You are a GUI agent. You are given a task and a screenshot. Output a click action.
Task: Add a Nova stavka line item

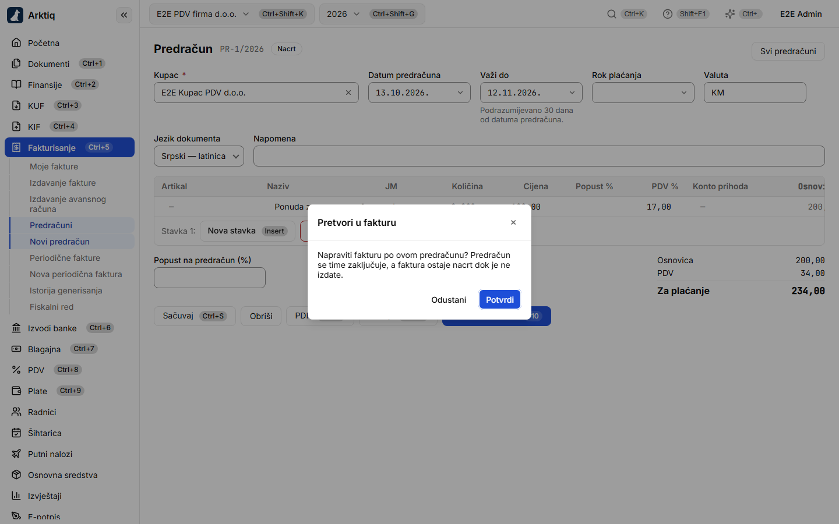pyautogui.click(x=248, y=231)
